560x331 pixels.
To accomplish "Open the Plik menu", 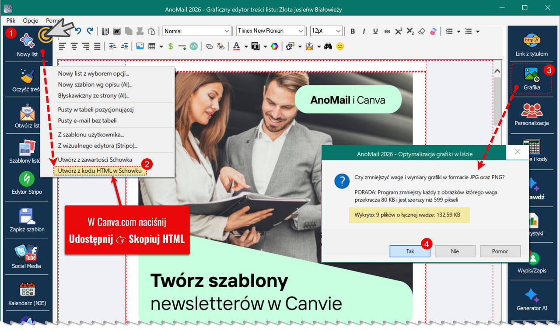I will coord(11,21).
